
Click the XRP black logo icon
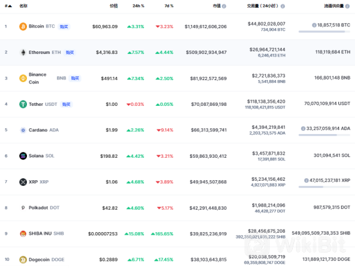pyautogui.click(x=23, y=182)
